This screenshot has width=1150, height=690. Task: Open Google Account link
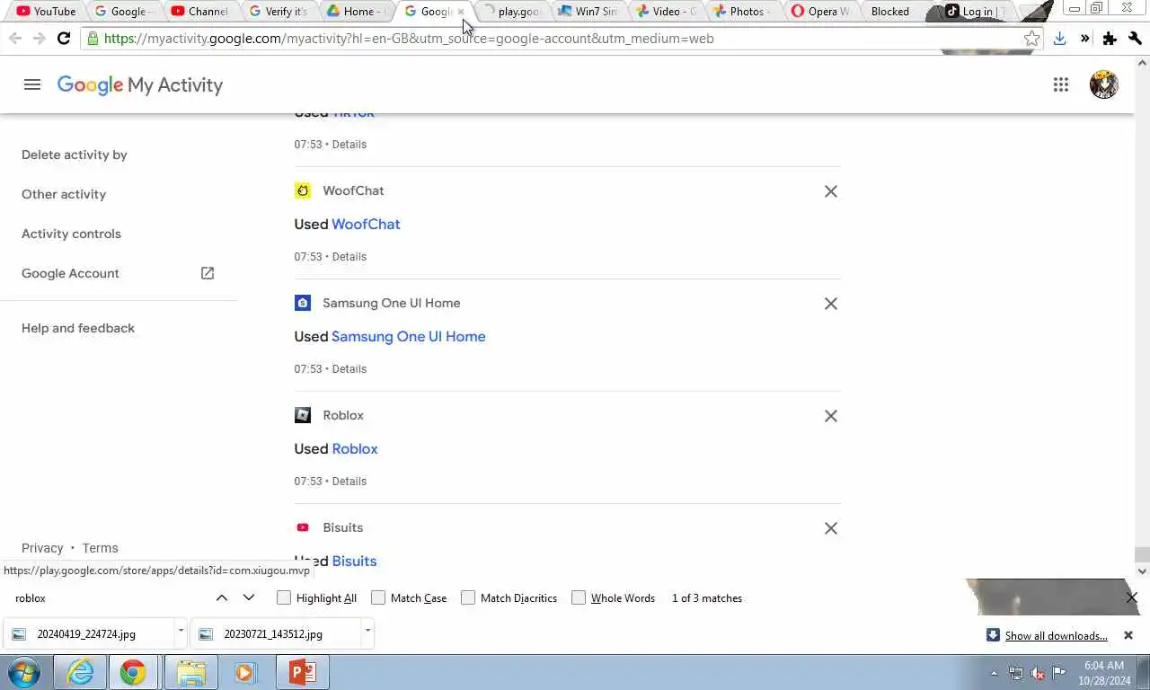(70, 273)
